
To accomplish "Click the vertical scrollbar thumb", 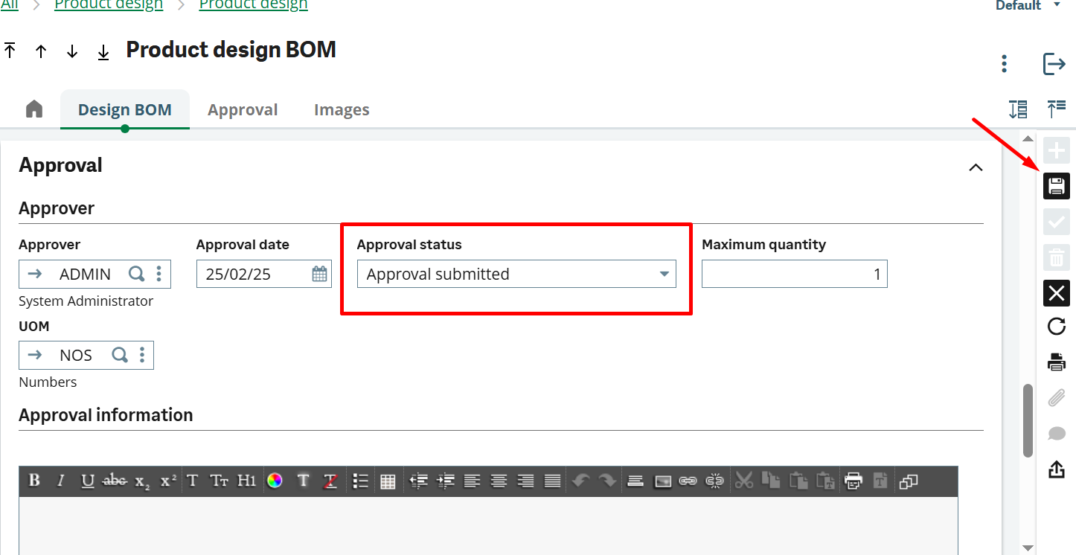I will tap(1028, 420).
